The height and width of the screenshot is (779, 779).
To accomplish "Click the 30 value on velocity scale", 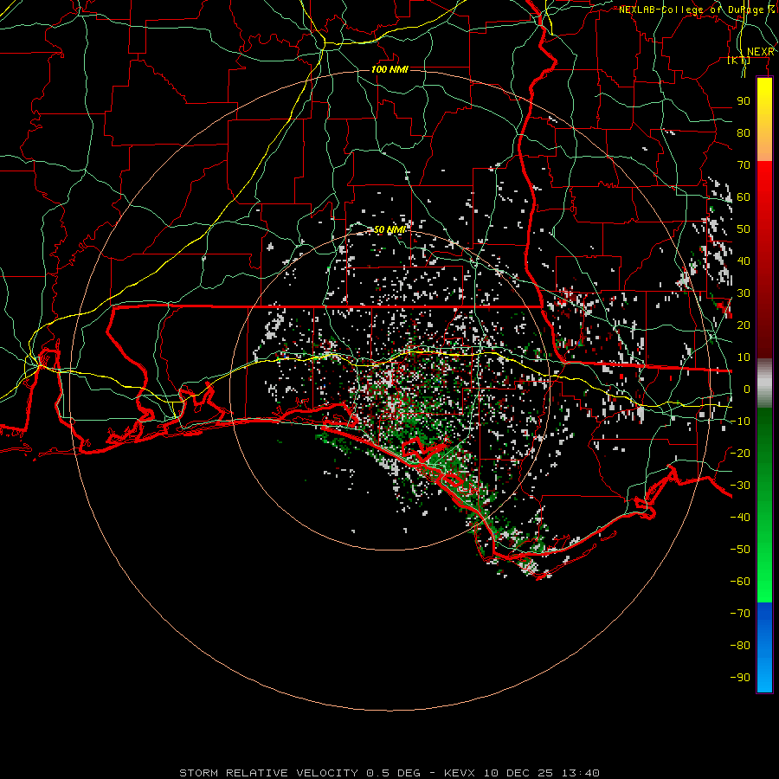I will [x=744, y=293].
